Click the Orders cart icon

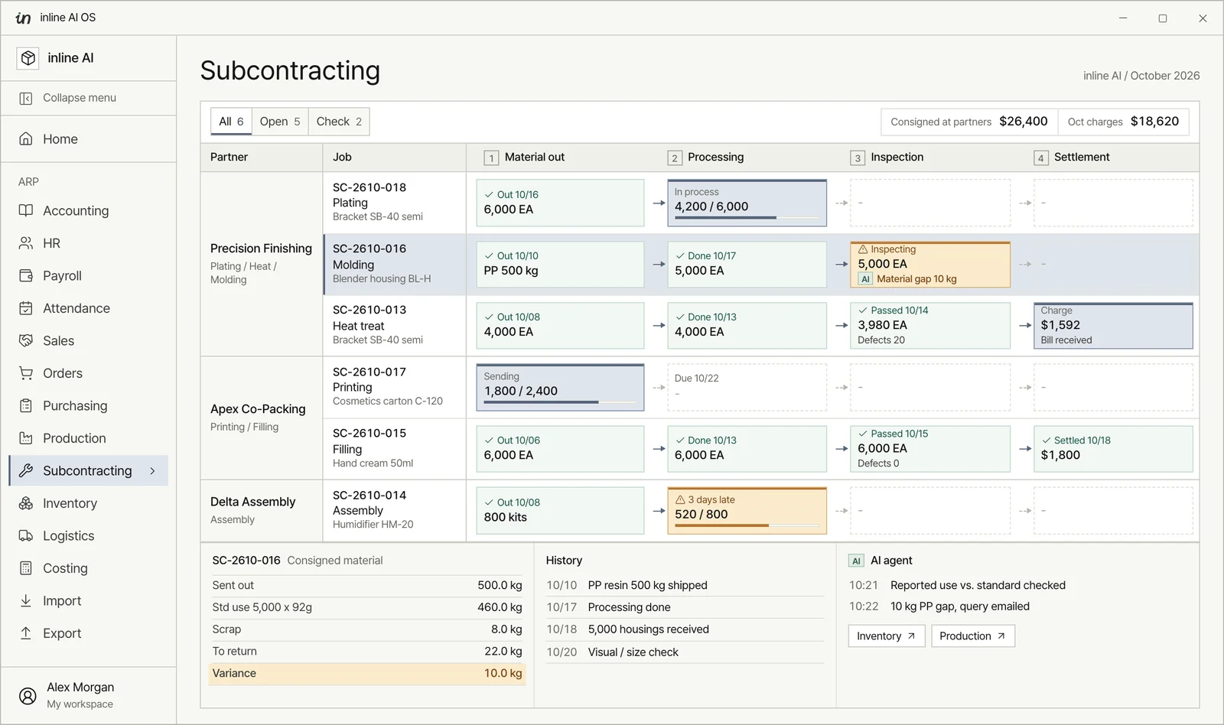point(26,373)
